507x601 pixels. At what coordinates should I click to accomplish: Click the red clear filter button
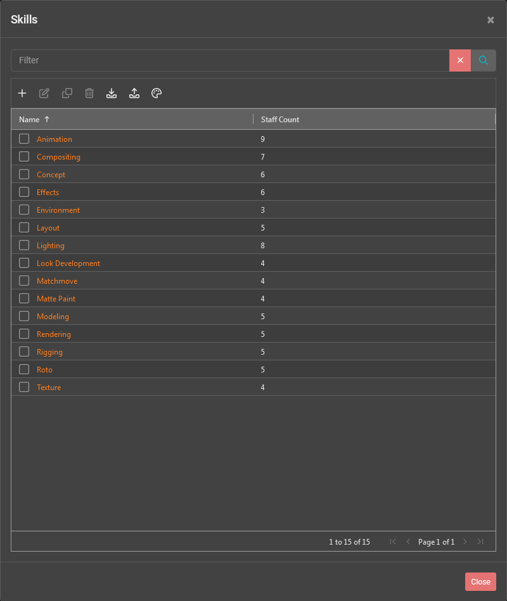460,60
